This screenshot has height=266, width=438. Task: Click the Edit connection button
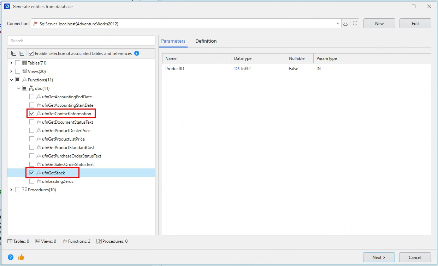pos(415,24)
